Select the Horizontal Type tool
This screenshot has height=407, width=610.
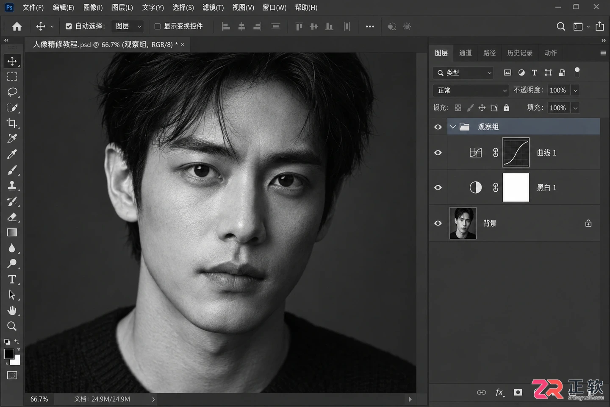click(x=12, y=279)
